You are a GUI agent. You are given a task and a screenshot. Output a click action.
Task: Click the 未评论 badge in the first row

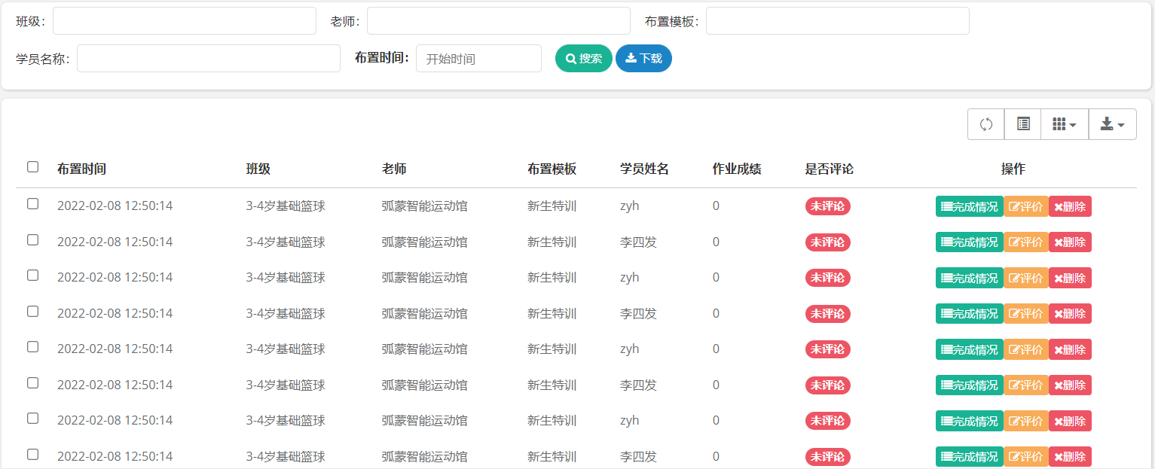[827, 206]
